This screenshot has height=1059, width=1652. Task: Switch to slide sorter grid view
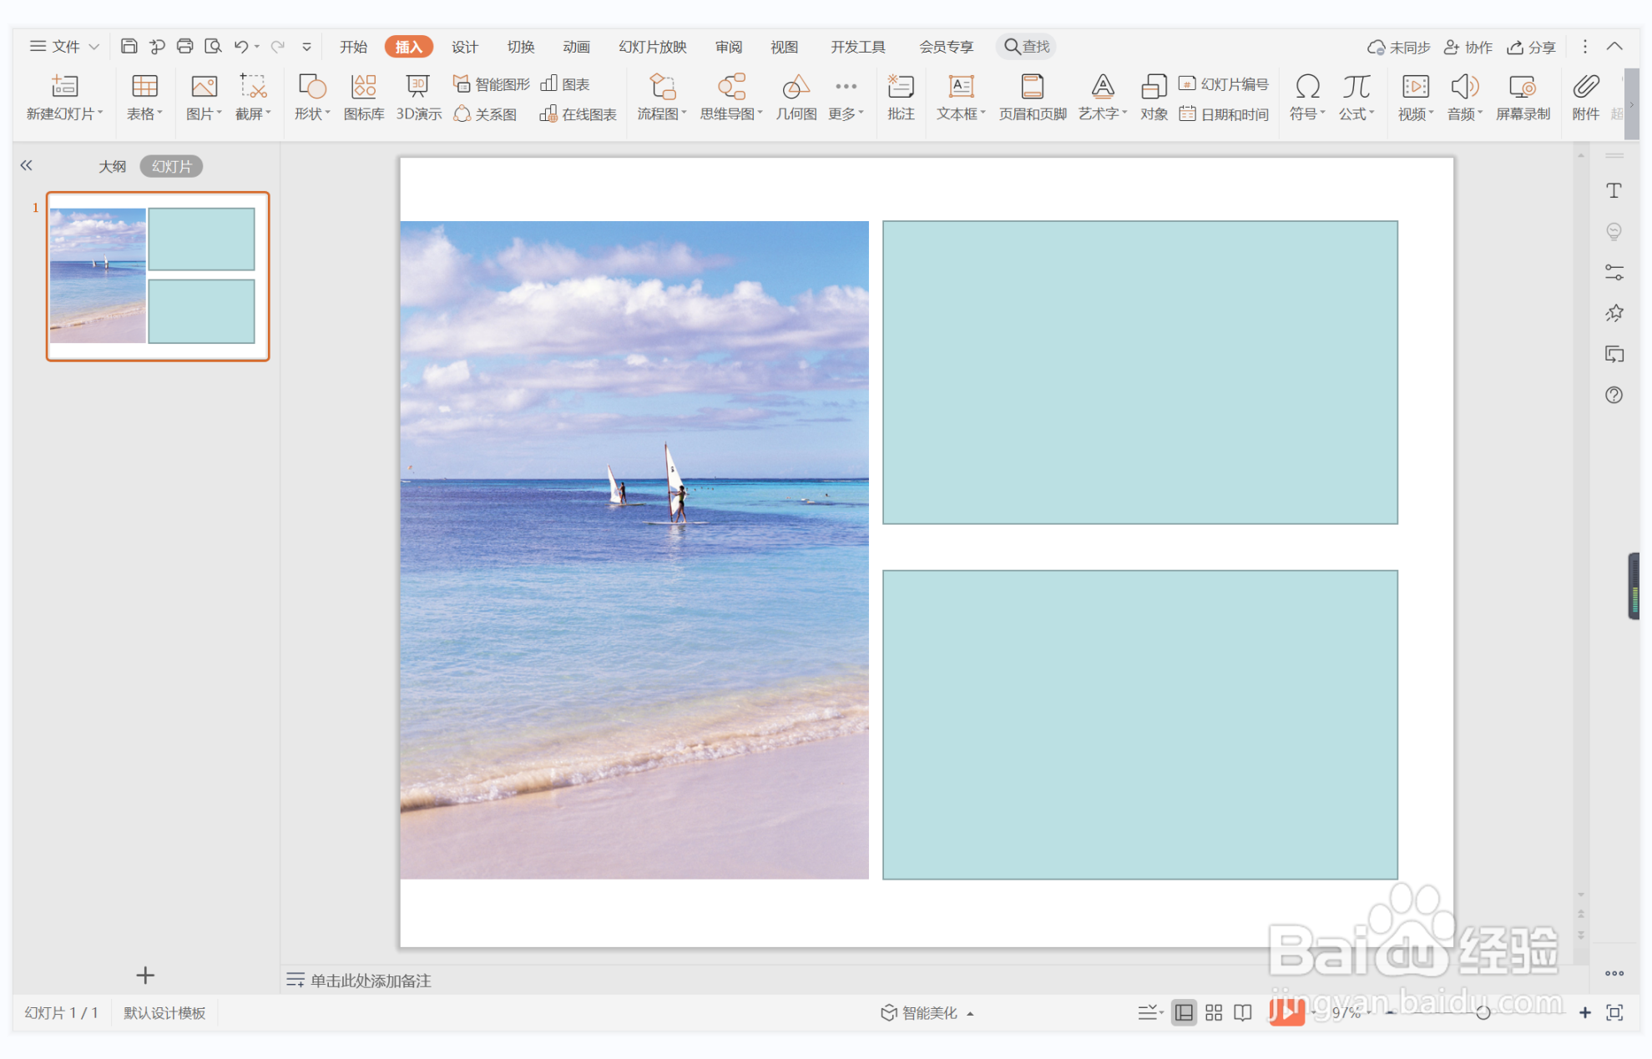(x=1213, y=1012)
